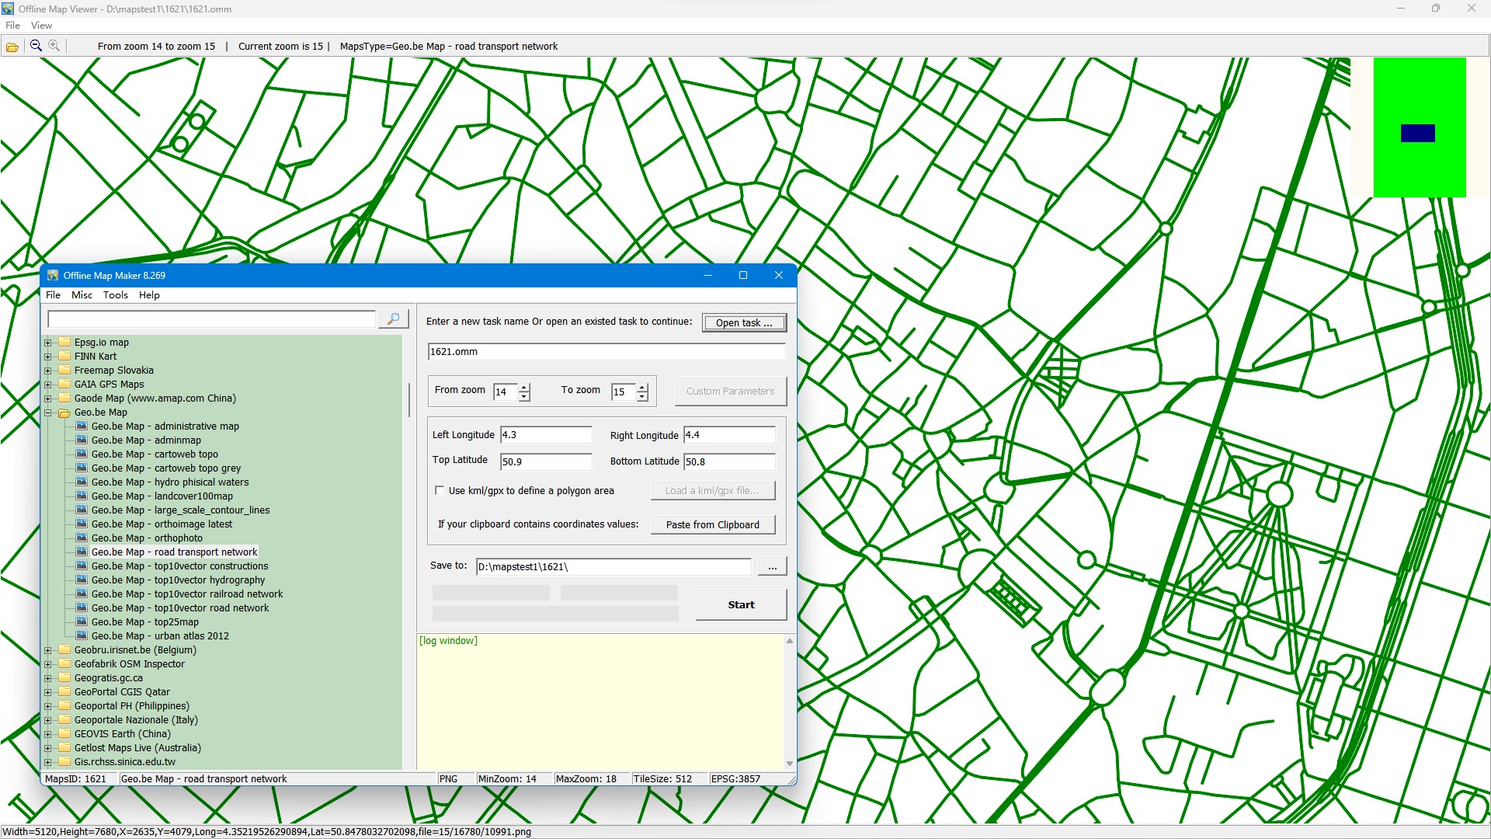Image resolution: width=1491 pixels, height=839 pixels.
Task: Decrease the To zoom value with down arrow
Action: [642, 396]
